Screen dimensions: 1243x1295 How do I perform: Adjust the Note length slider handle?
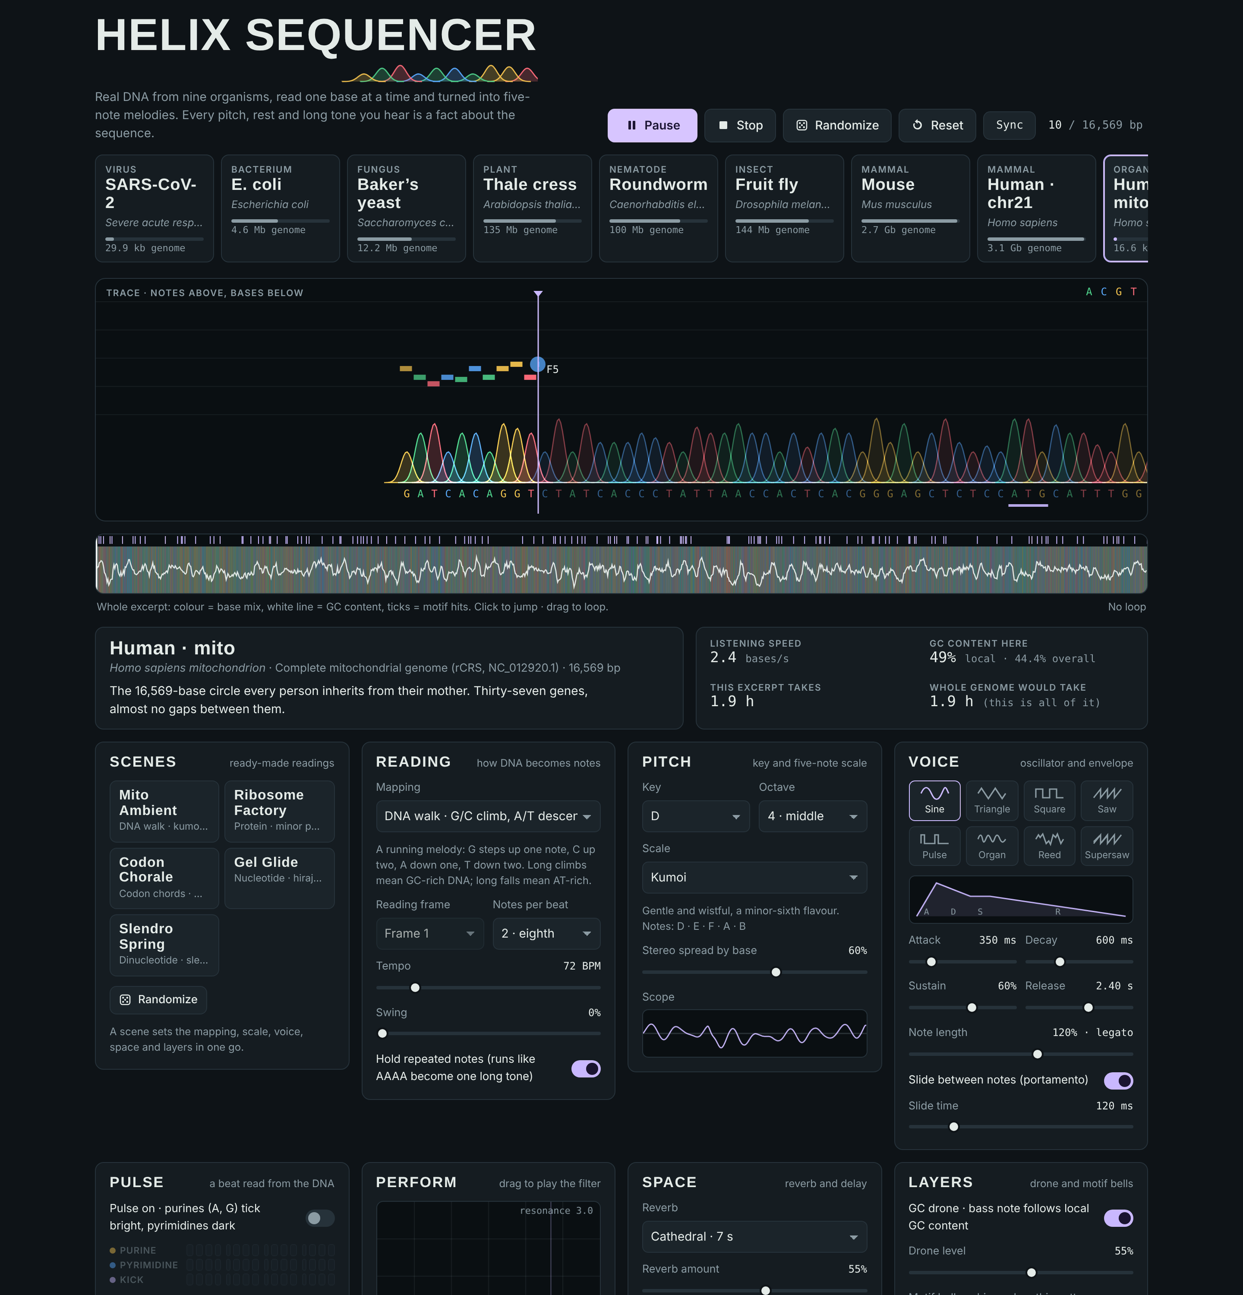pyautogui.click(x=1038, y=1054)
